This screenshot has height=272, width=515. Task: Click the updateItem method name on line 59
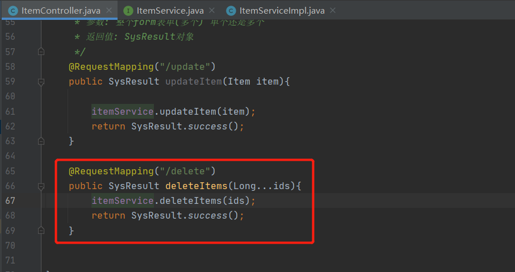coord(194,81)
